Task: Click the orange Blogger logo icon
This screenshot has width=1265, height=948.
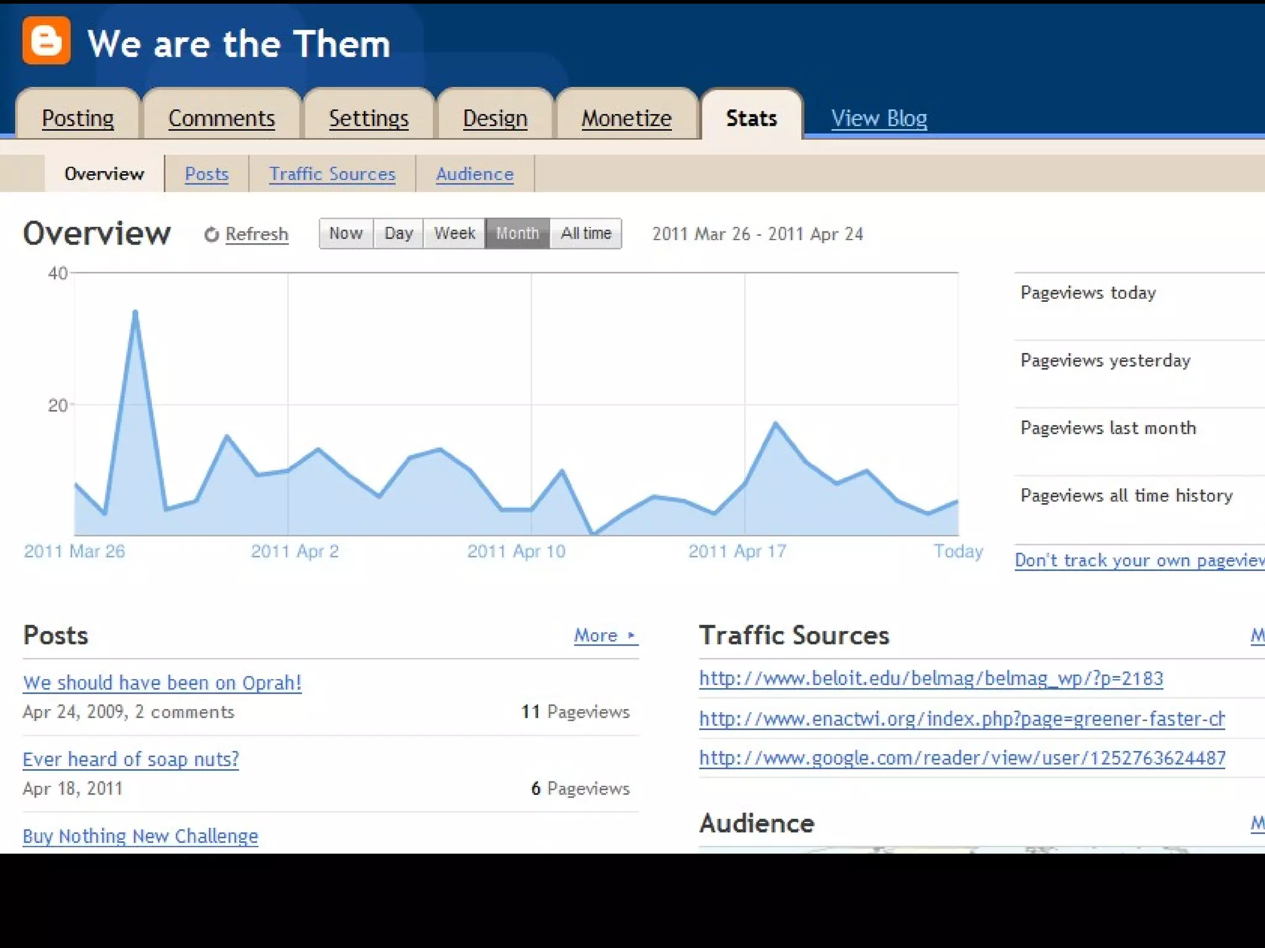Action: point(46,41)
